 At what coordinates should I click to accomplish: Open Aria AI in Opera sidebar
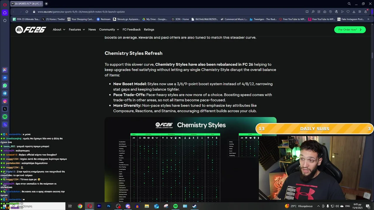point(5,70)
